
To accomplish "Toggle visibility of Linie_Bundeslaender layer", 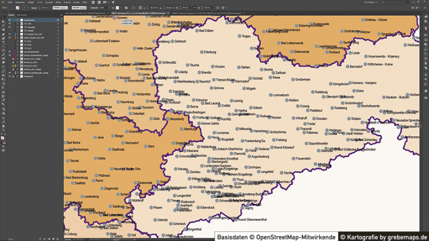I will [9, 52].
